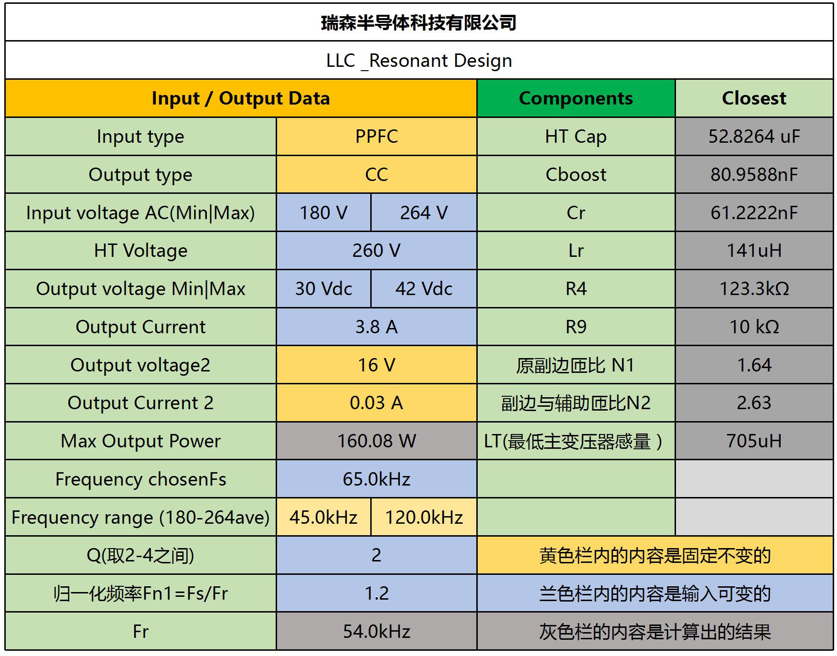This screenshot has width=837, height=656.
Task: Select the "Cboost" component cell
Action: coord(576,175)
